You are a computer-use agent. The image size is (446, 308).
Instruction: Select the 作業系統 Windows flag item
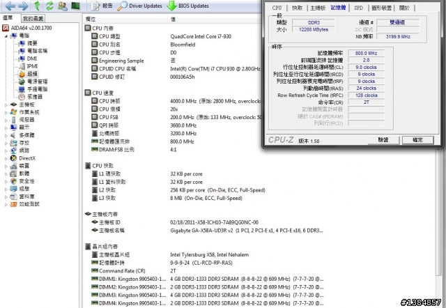point(25,112)
